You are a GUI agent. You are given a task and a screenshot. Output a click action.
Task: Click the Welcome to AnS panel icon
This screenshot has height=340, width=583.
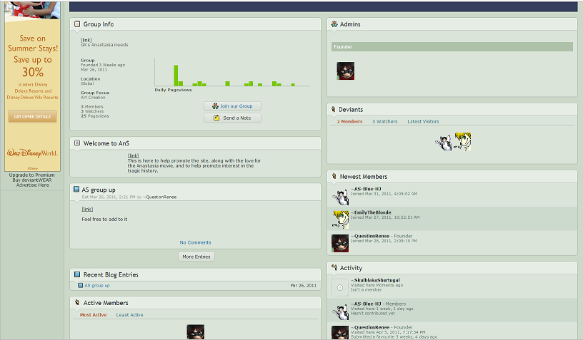coord(77,143)
